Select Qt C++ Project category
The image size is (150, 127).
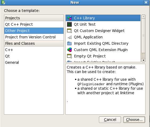pos(34,24)
